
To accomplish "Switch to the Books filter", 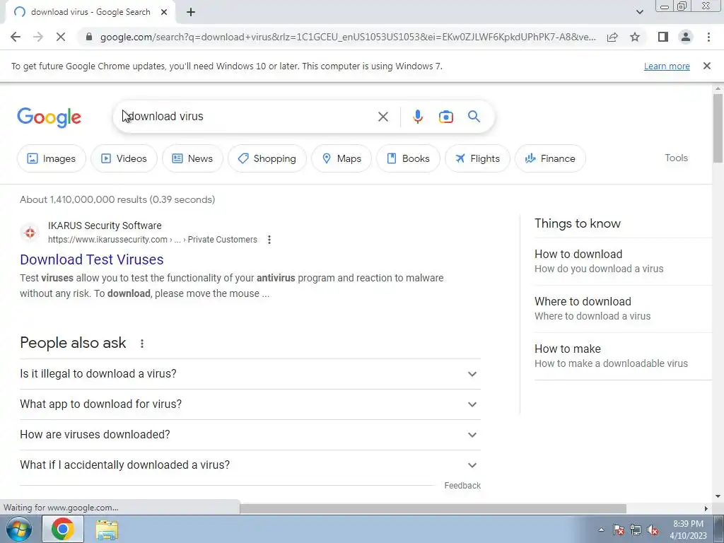I will click(x=408, y=158).
